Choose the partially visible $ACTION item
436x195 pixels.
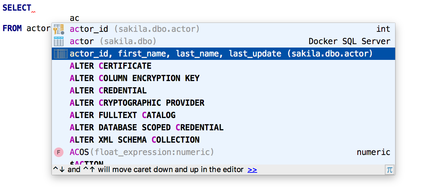click(87, 163)
